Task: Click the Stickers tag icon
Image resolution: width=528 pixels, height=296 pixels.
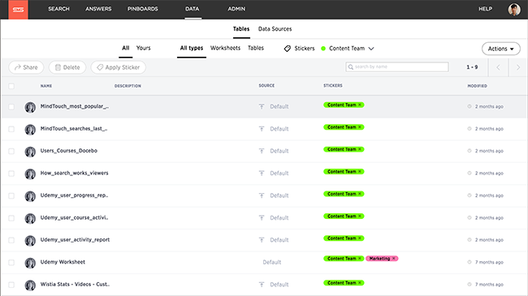Action: (x=288, y=49)
